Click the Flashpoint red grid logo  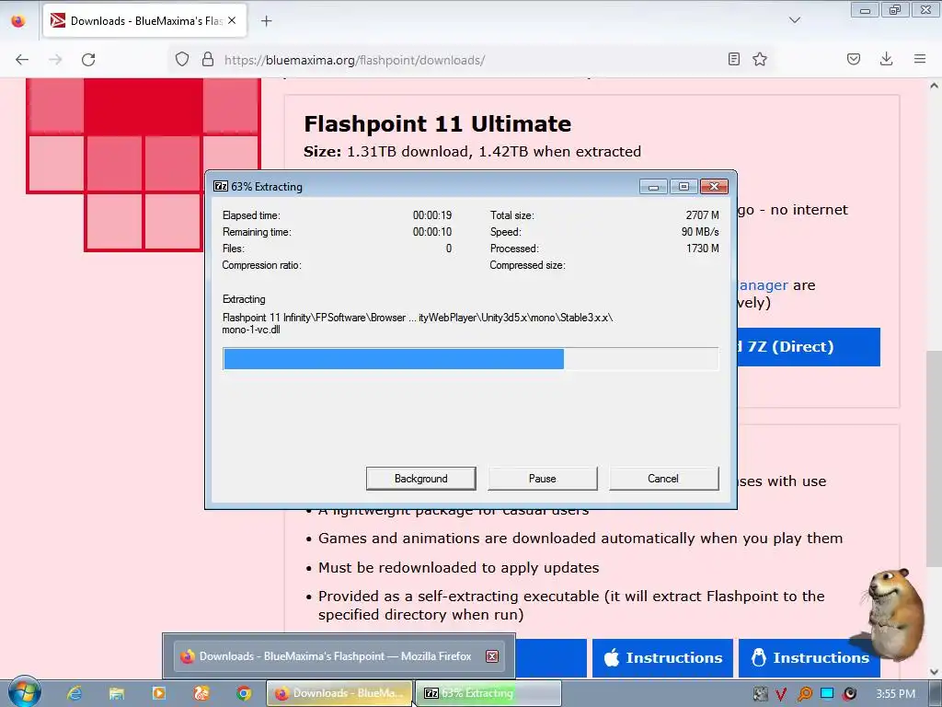tap(143, 164)
